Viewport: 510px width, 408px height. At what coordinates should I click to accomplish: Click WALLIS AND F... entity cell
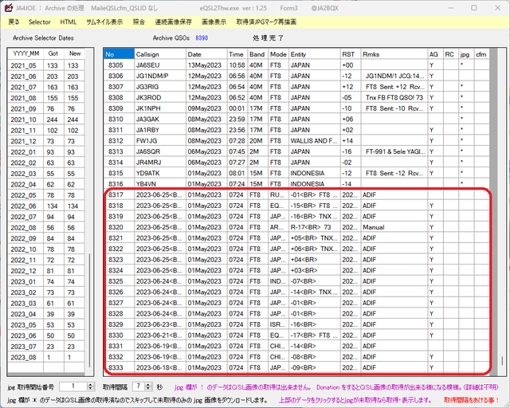(x=314, y=140)
